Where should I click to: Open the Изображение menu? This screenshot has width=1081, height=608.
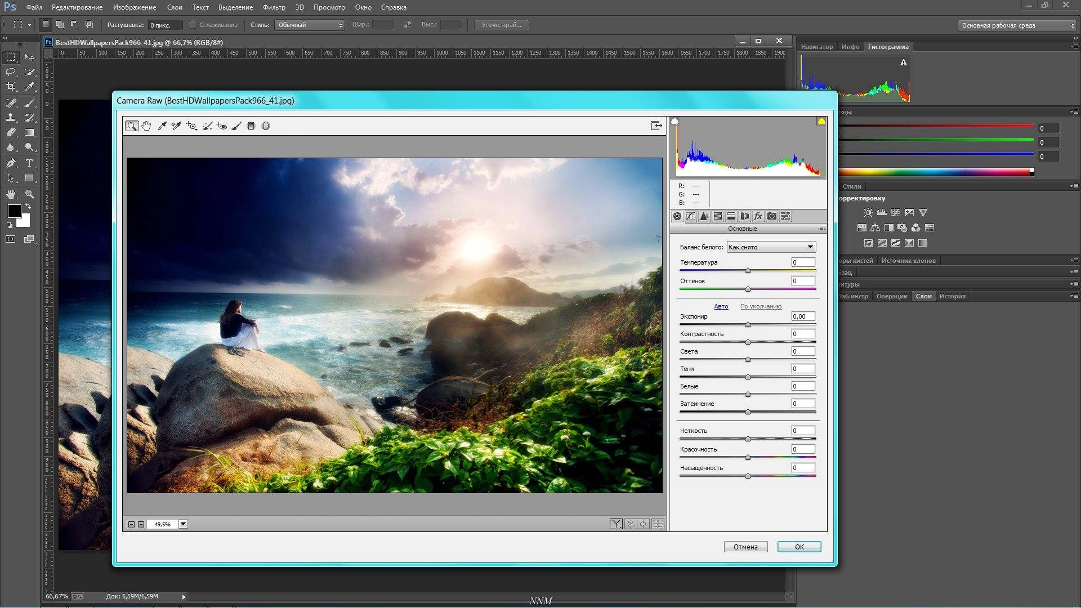click(135, 7)
